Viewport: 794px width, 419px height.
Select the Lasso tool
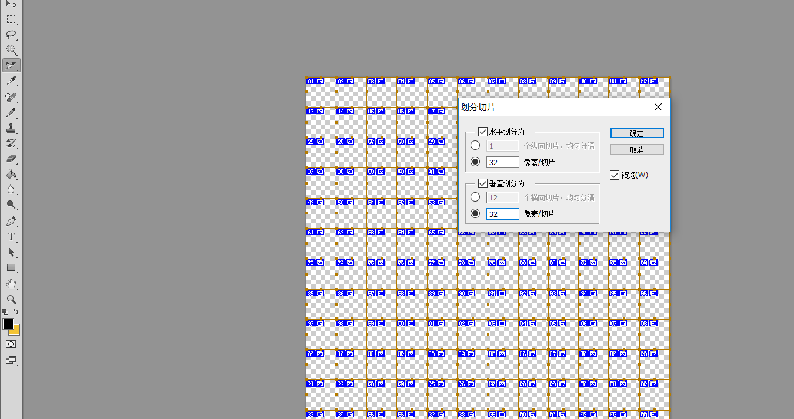pos(11,35)
